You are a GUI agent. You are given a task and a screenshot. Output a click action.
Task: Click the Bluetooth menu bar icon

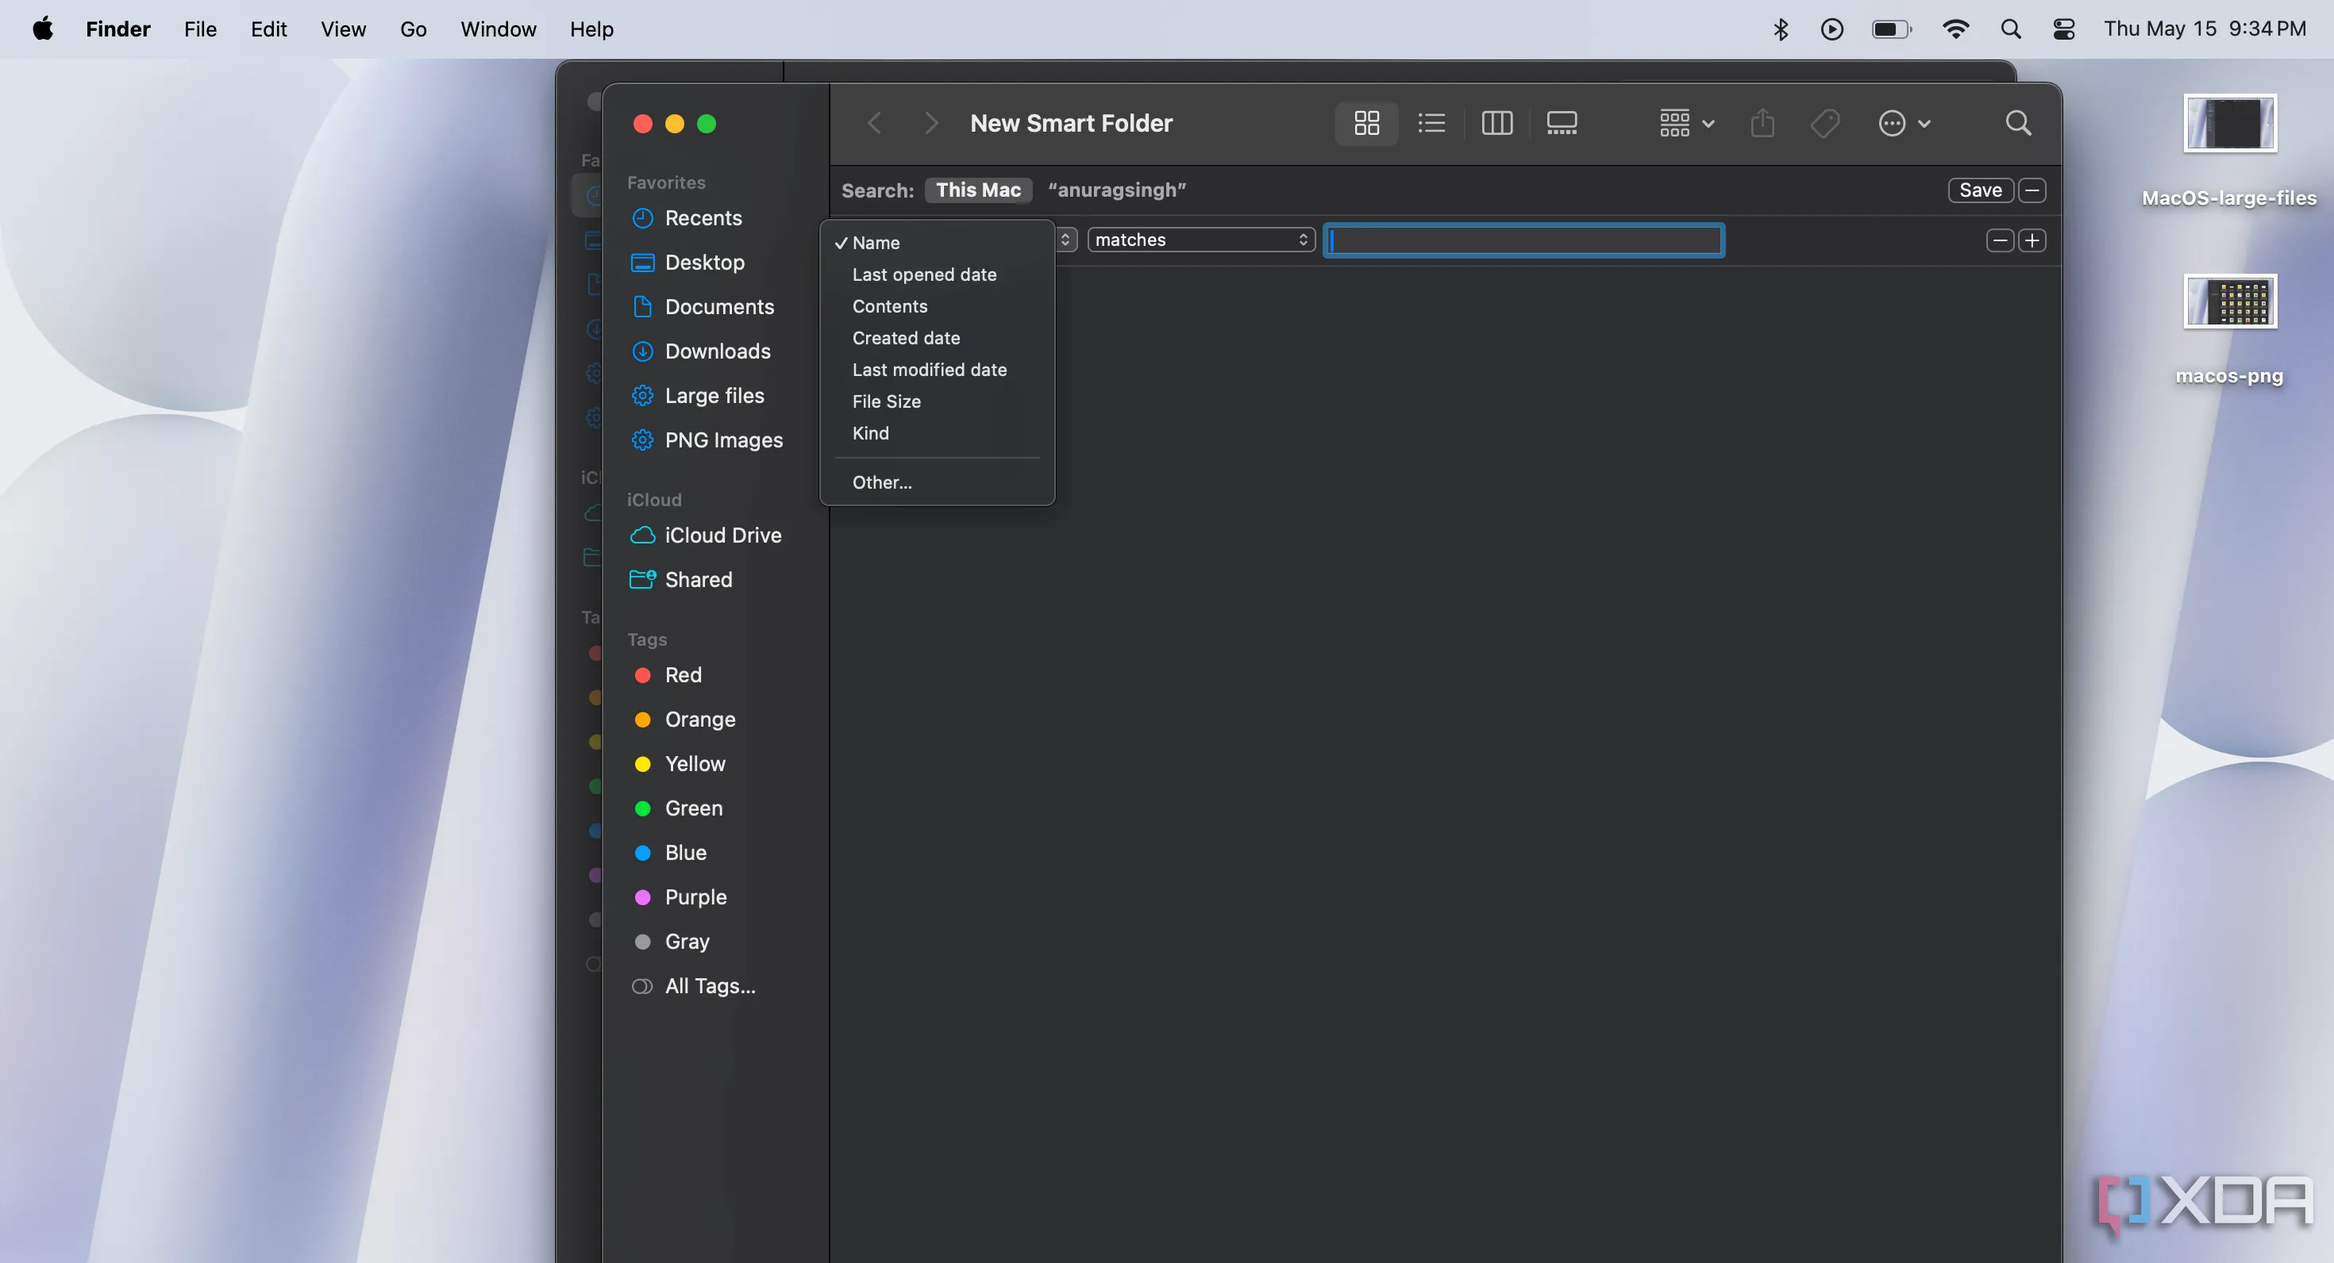[x=1781, y=29]
